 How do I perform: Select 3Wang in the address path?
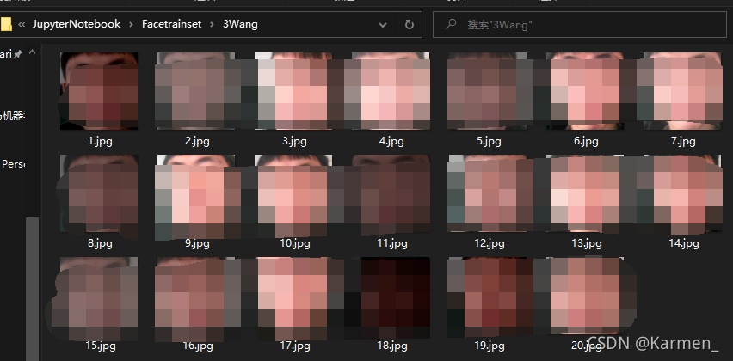pyautogui.click(x=240, y=24)
